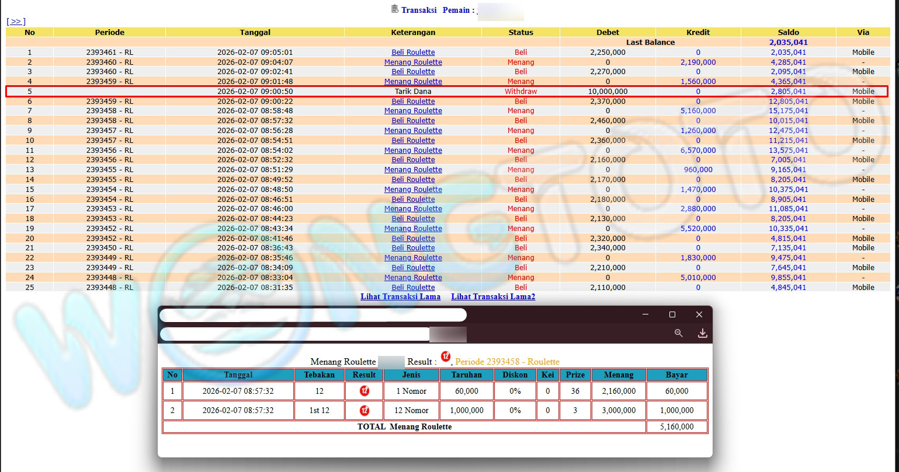This screenshot has width=899, height=472.
Task: Open Lihat Transaksi Lama link
Action: [400, 297]
